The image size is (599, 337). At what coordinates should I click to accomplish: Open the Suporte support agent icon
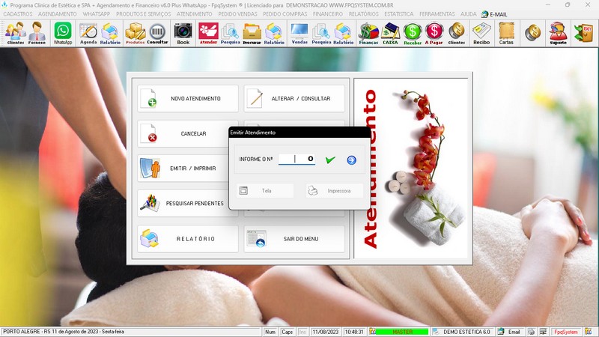(x=558, y=33)
